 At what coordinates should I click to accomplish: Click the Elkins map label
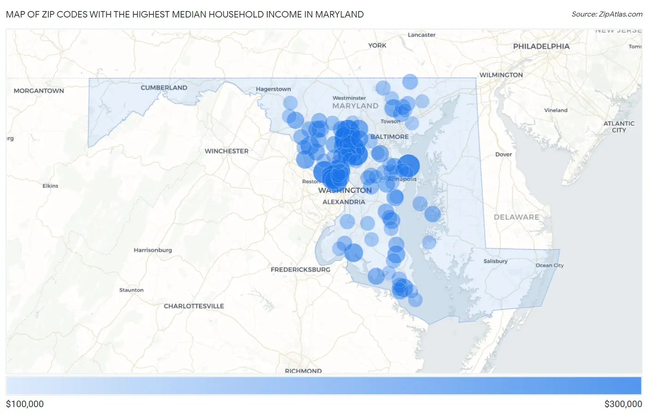click(x=50, y=186)
